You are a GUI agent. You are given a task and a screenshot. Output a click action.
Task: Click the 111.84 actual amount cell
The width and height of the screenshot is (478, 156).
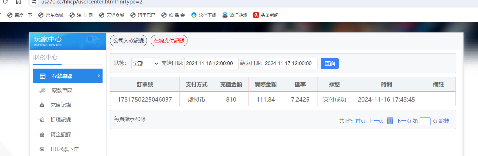click(266, 99)
